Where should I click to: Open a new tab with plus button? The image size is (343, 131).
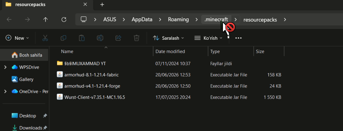click(x=102, y=5)
